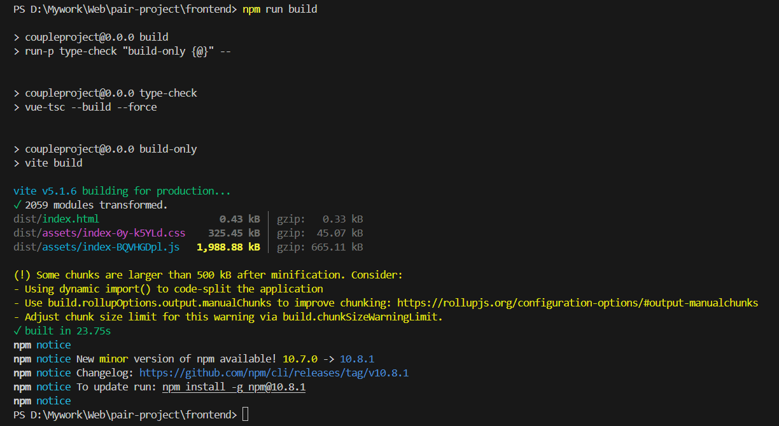Click the 'run-p type-check' script line
This screenshot has height=426, width=779.
click(121, 51)
